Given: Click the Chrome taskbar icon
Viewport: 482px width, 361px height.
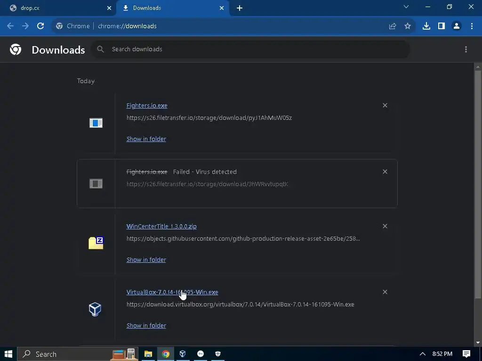Looking at the screenshot, I should tap(166, 354).
